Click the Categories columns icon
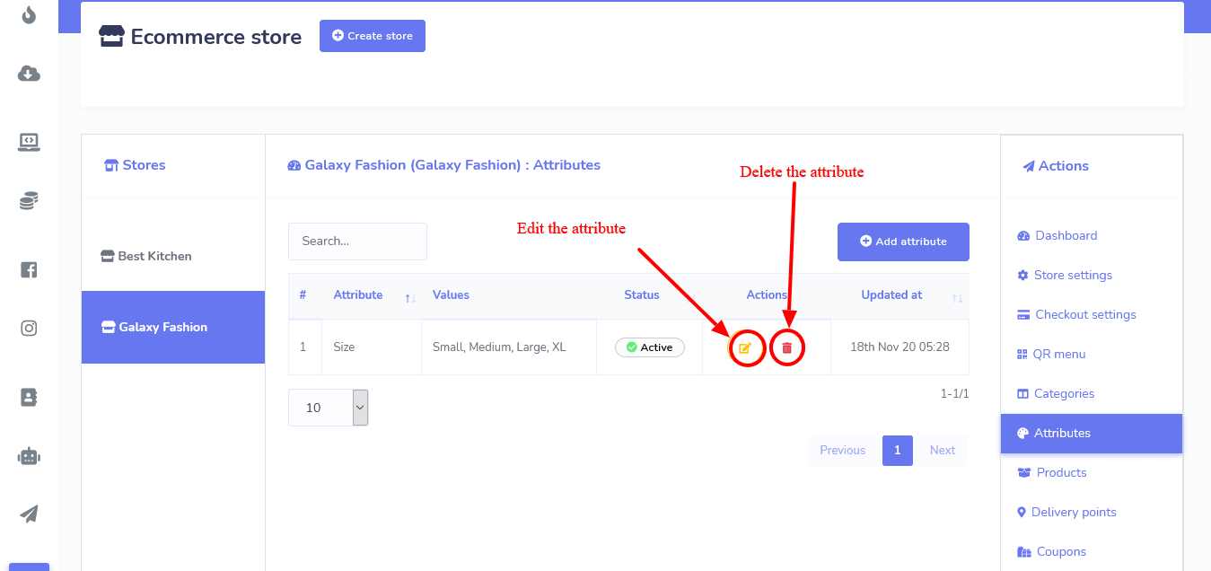The height and width of the screenshot is (571, 1211). point(1022,394)
